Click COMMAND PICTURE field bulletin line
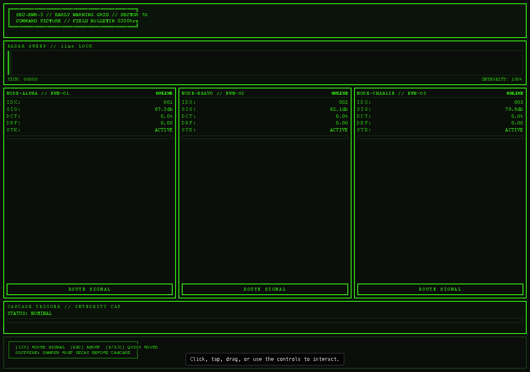This screenshot has height=372, width=530. [x=77, y=21]
